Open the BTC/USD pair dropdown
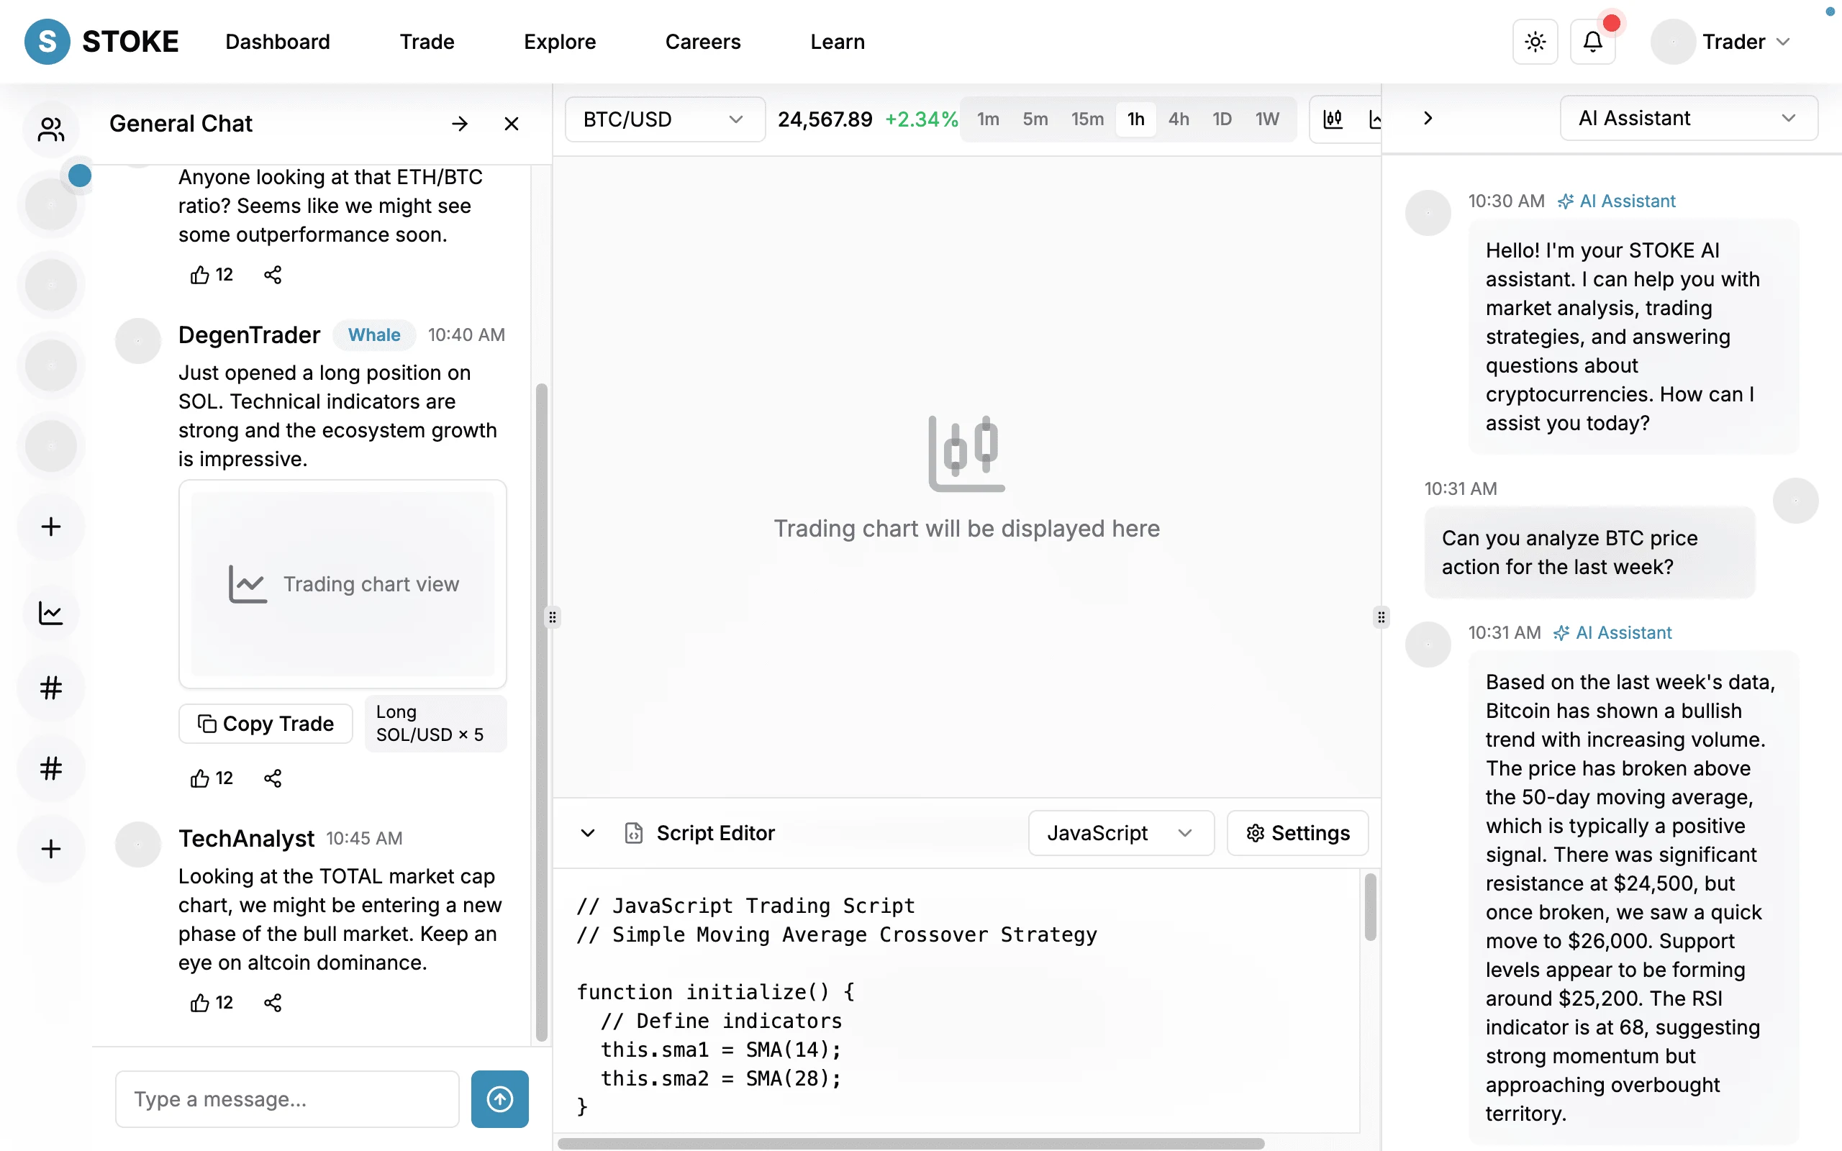Viewport: 1842px width, 1151px height. pos(663,119)
